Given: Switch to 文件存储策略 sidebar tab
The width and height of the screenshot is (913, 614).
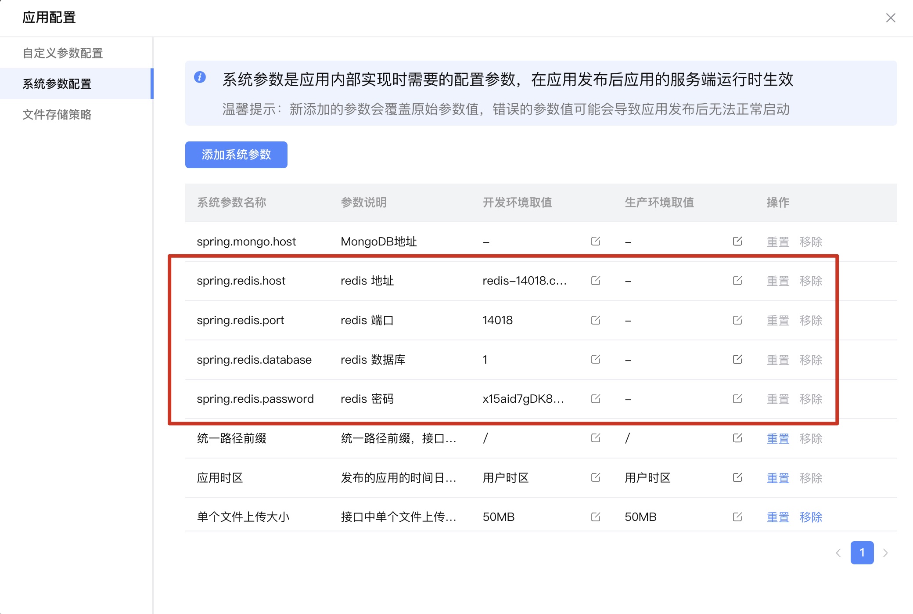Looking at the screenshot, I should [x=57, y=115].
